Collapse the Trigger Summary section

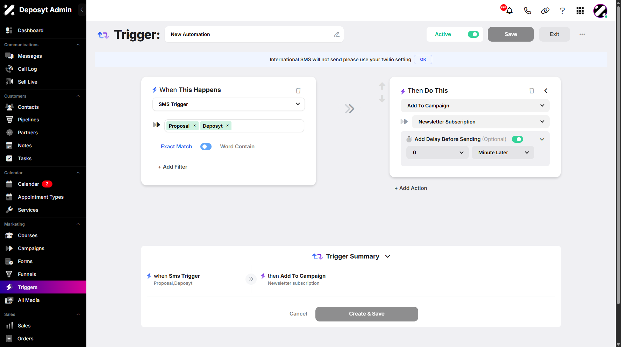pos(388,256)
